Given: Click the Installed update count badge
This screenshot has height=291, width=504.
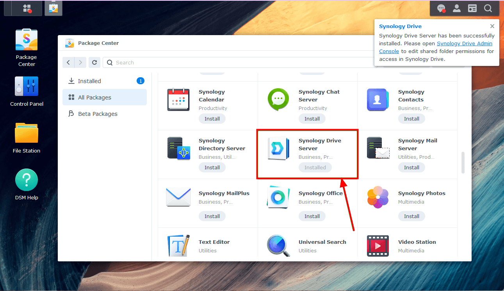Looking at the screenshot, I should coord(141,81).
